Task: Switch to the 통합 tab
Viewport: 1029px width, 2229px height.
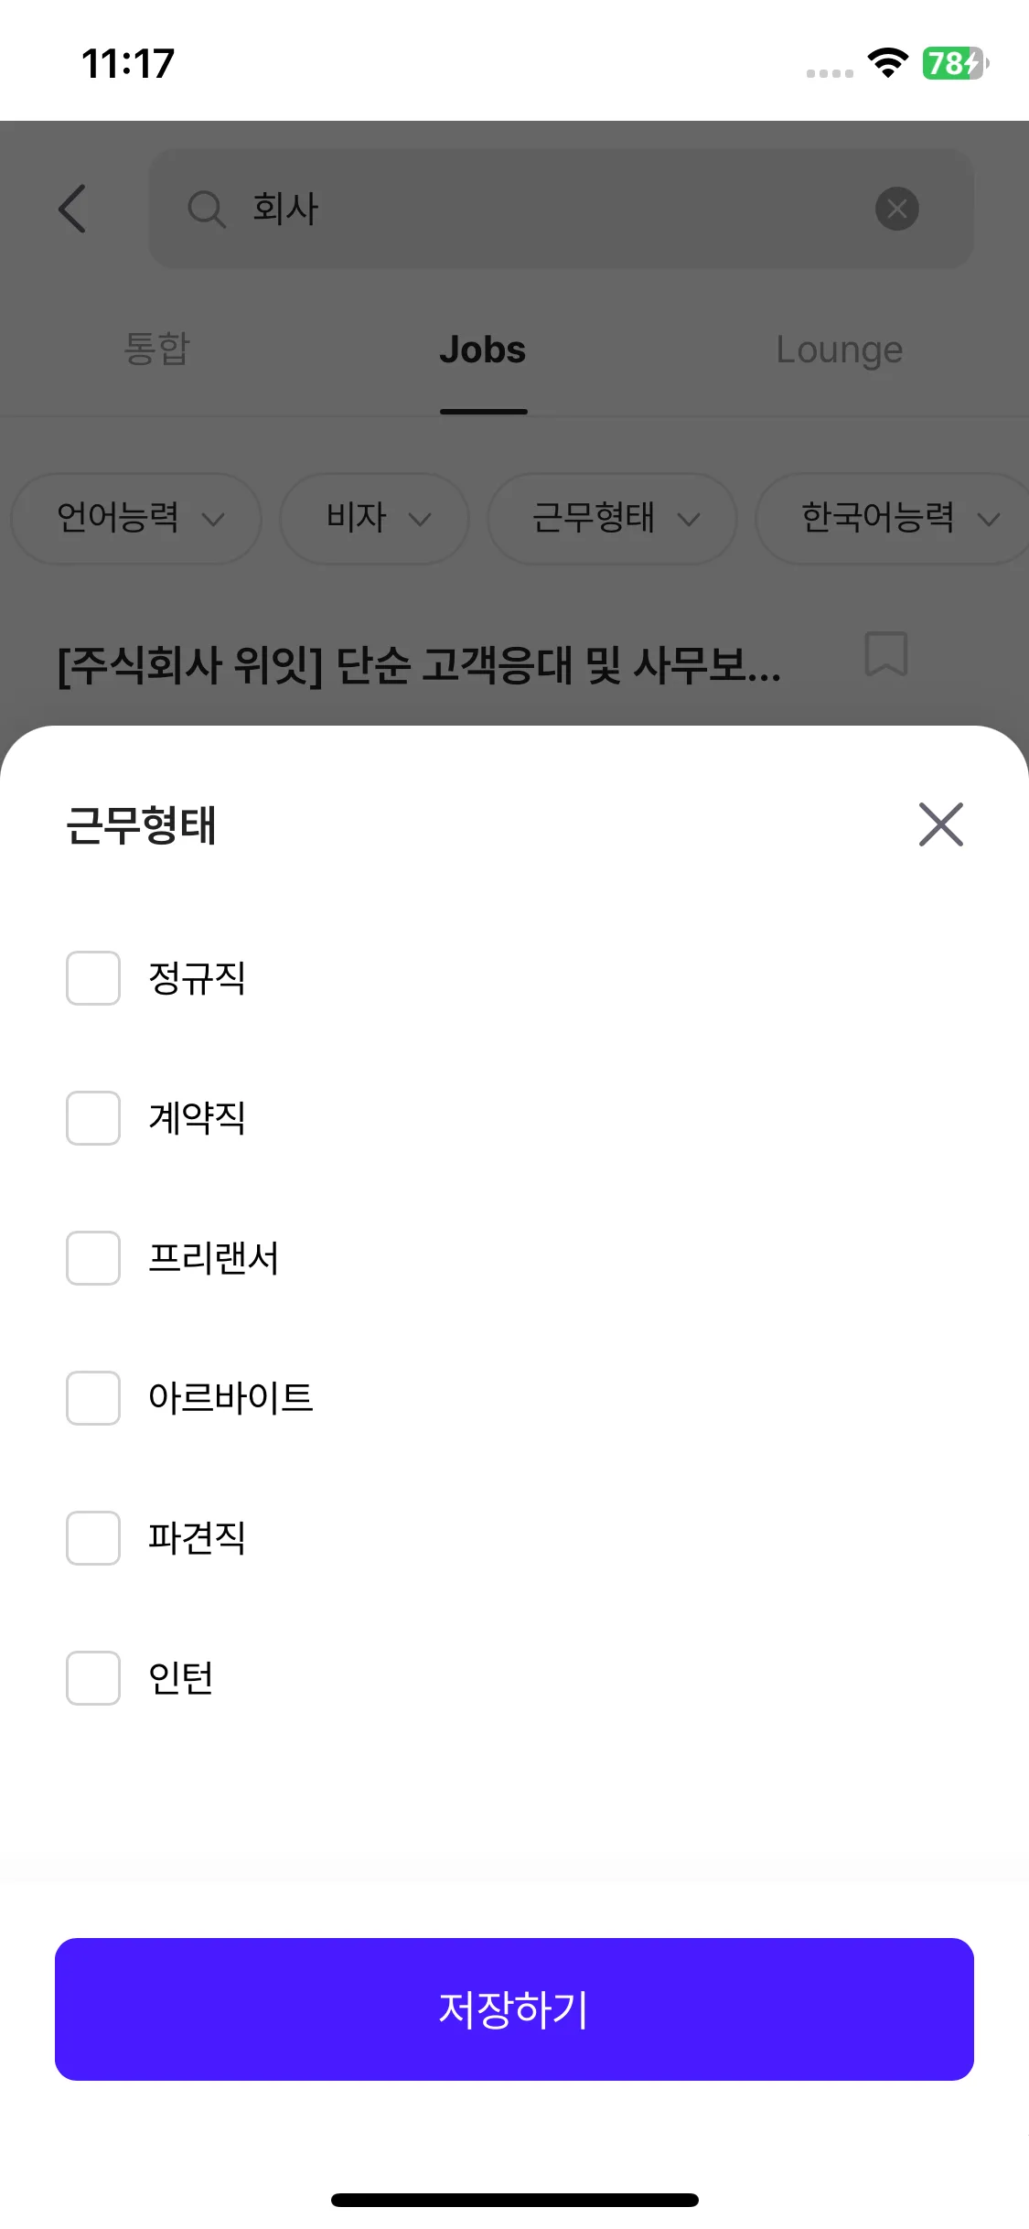Action: [156, 350]
